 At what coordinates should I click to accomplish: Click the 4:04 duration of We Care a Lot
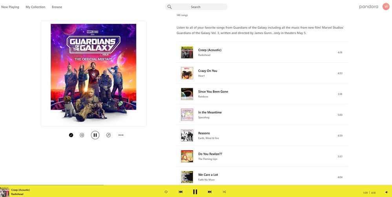tap(340, 177)
